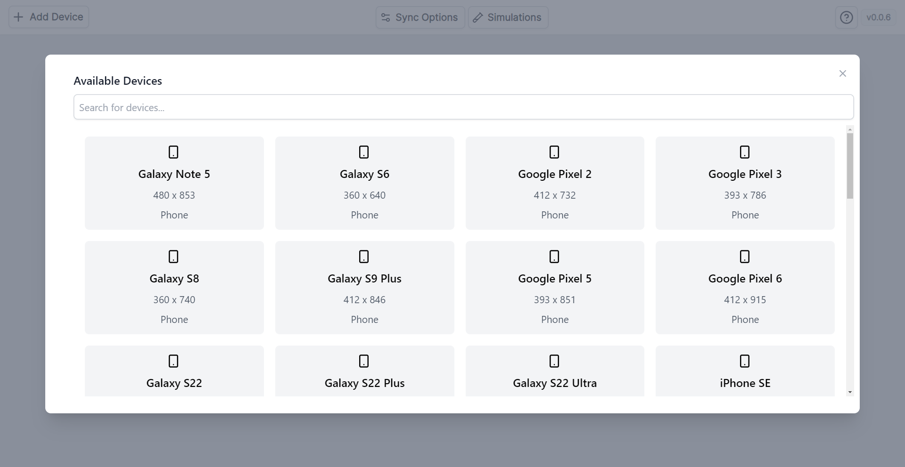This screenshot has height=467, width=905.
Task: Click the phone icon above iPhone SE
Action: [745, 361]
